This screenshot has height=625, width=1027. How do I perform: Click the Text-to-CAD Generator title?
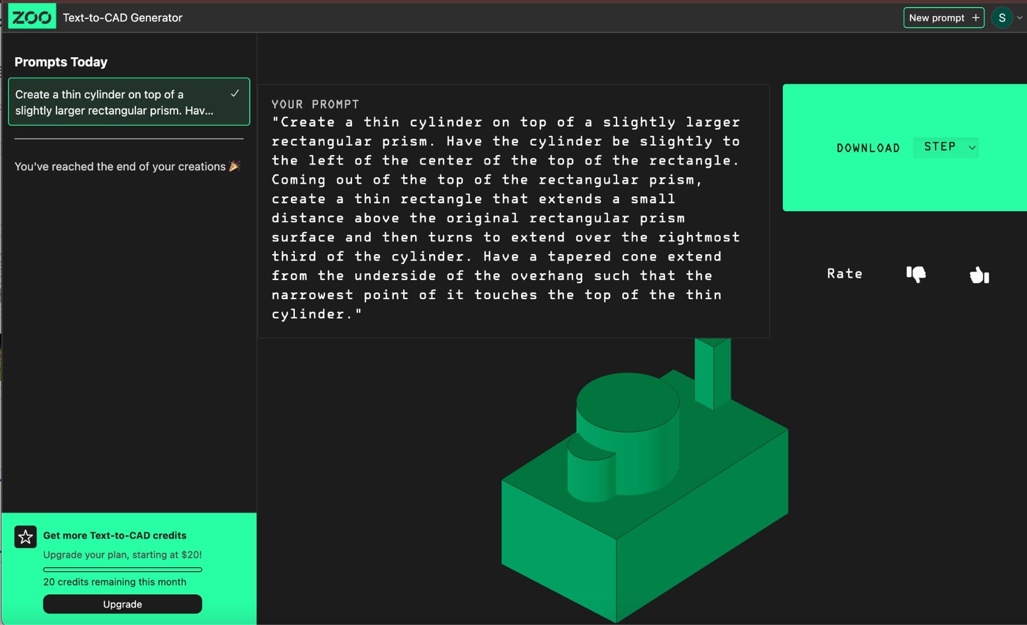123,18
